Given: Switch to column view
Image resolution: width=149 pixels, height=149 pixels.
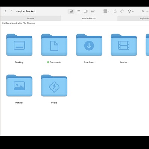Looking at the screenshot, I should click(x=85, y=11).
